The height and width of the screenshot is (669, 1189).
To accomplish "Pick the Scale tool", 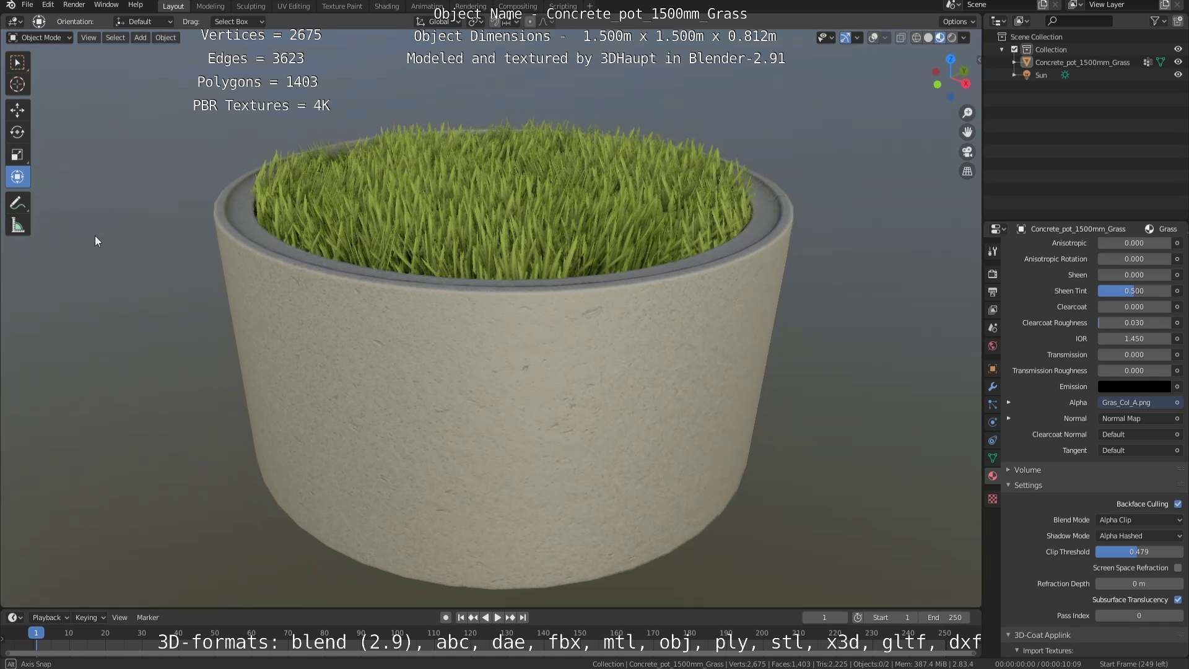I will pos(17,155).
